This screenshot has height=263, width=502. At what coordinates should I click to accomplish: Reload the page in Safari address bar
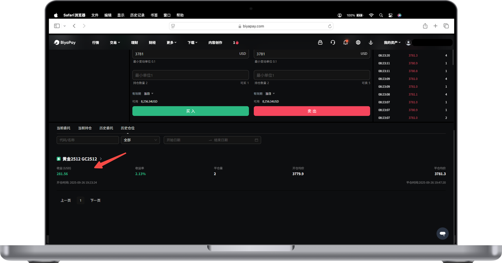coord(329,26)
